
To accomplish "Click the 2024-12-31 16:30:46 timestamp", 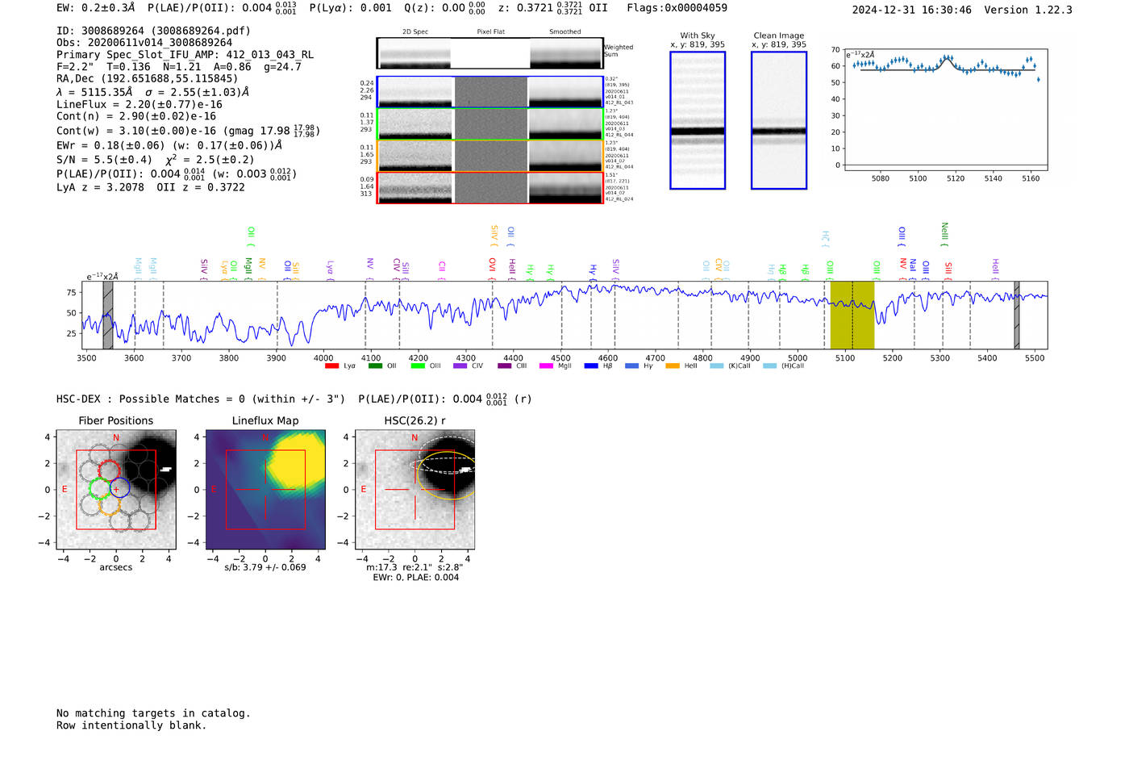I will pyautogui.click(x=912, y=10).
